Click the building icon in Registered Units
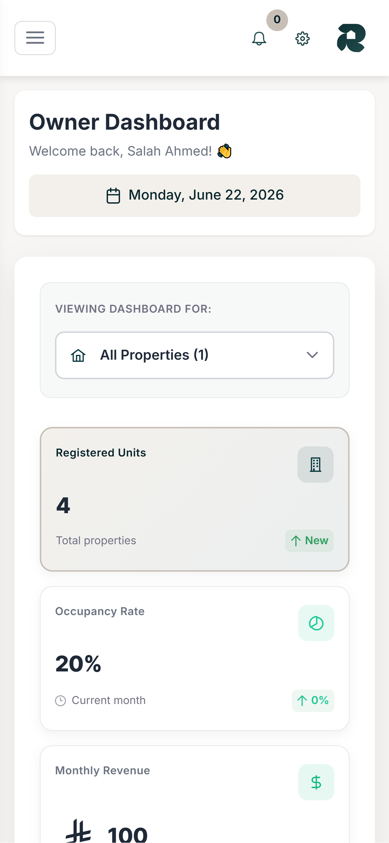This screenshot has height=843, width=389. pyautogui.click(x=315, y=464)
